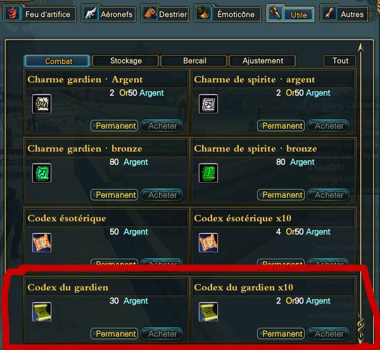Open the Feu d'artifice category
Viewport: 380px width, 350px height.
click(x=39, y=14)
